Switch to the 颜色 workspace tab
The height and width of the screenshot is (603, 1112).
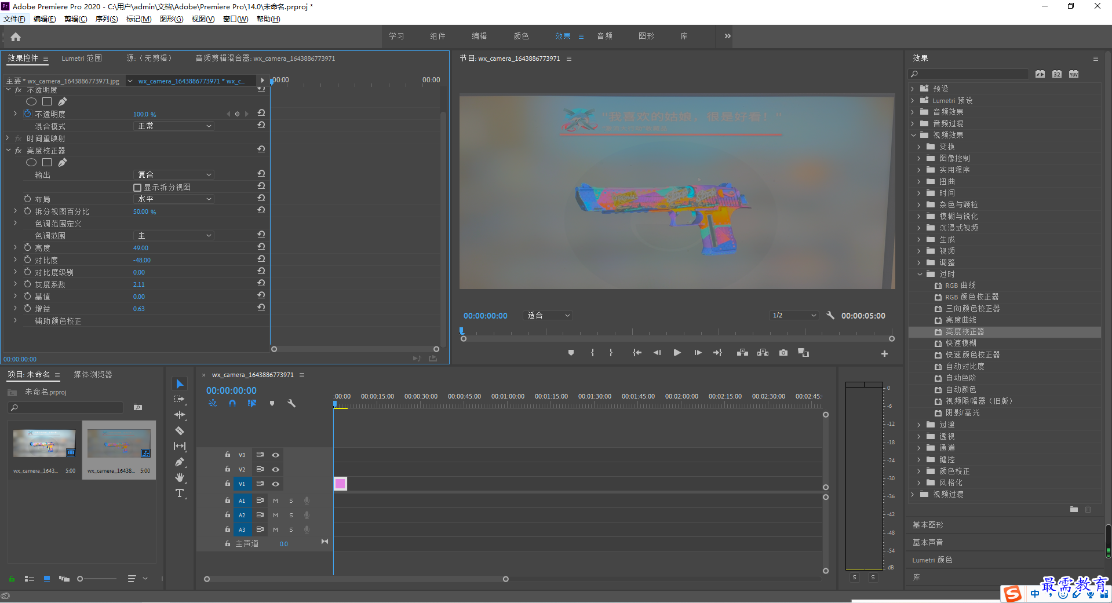pyautogui.click(x=521, y=36)
